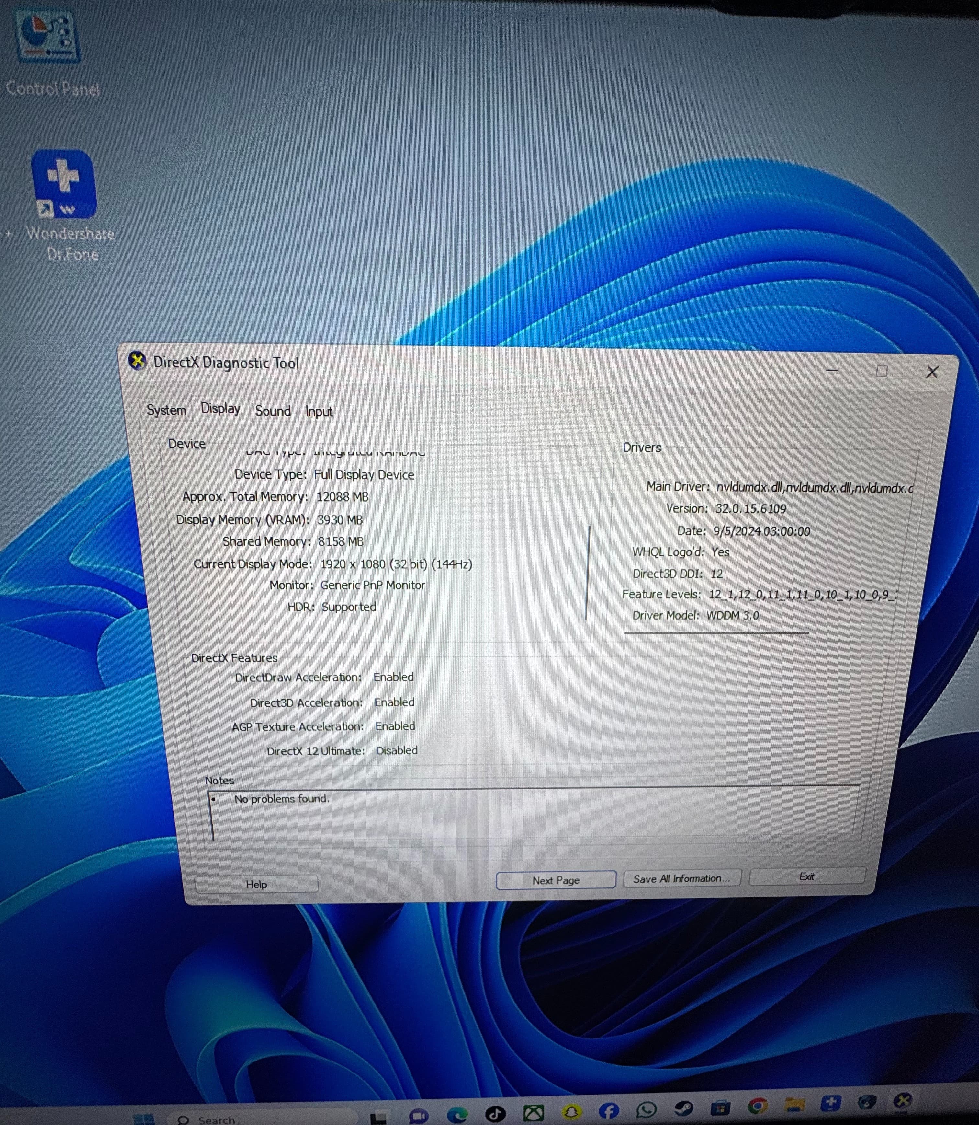Switch to the Input tab
This screenshot has width=979, height=1125.
(x=319, y=411)
